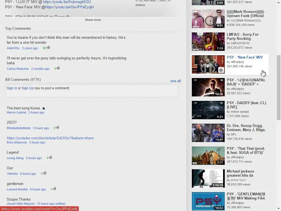The width and height of the screenshot is (281, 211).
Task: Click PSY - 'New Face' M/V title
Action: (245, 57)
